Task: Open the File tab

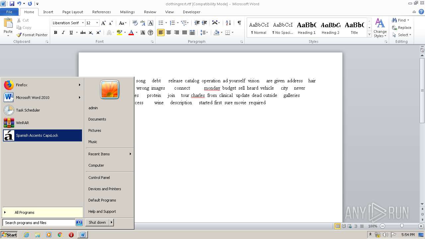Action: click(x=9, y=12)
